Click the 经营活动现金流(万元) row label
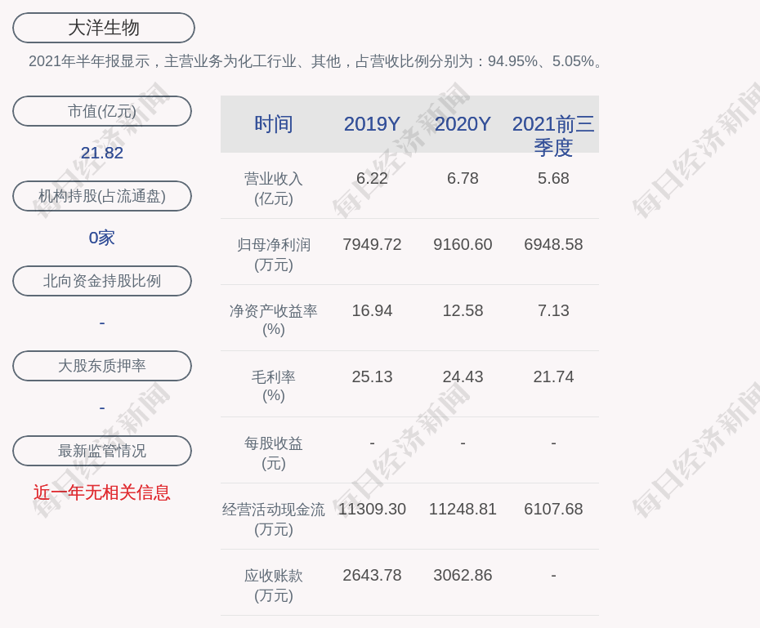This screenshot has width=760, height=628. point(274,519)
